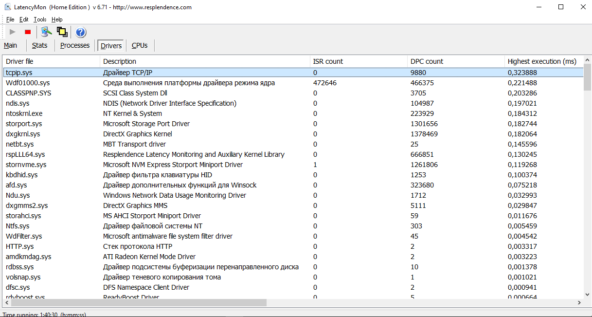The width and height of the screenshot is (592, 317).
Task: Select the Drivers tab
Action: tap(111, 45)
